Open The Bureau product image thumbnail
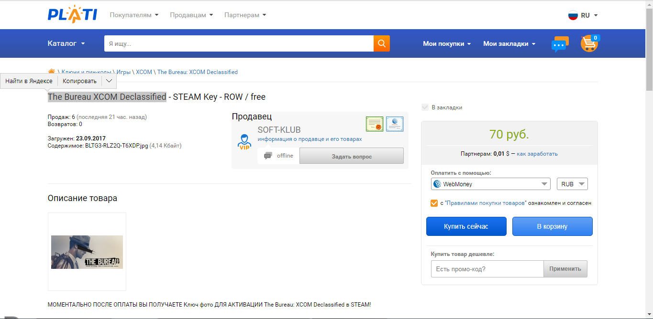Image resolution: width=653 pixels, height=319 pixels. pyautogui.click(x=87, y=252)
